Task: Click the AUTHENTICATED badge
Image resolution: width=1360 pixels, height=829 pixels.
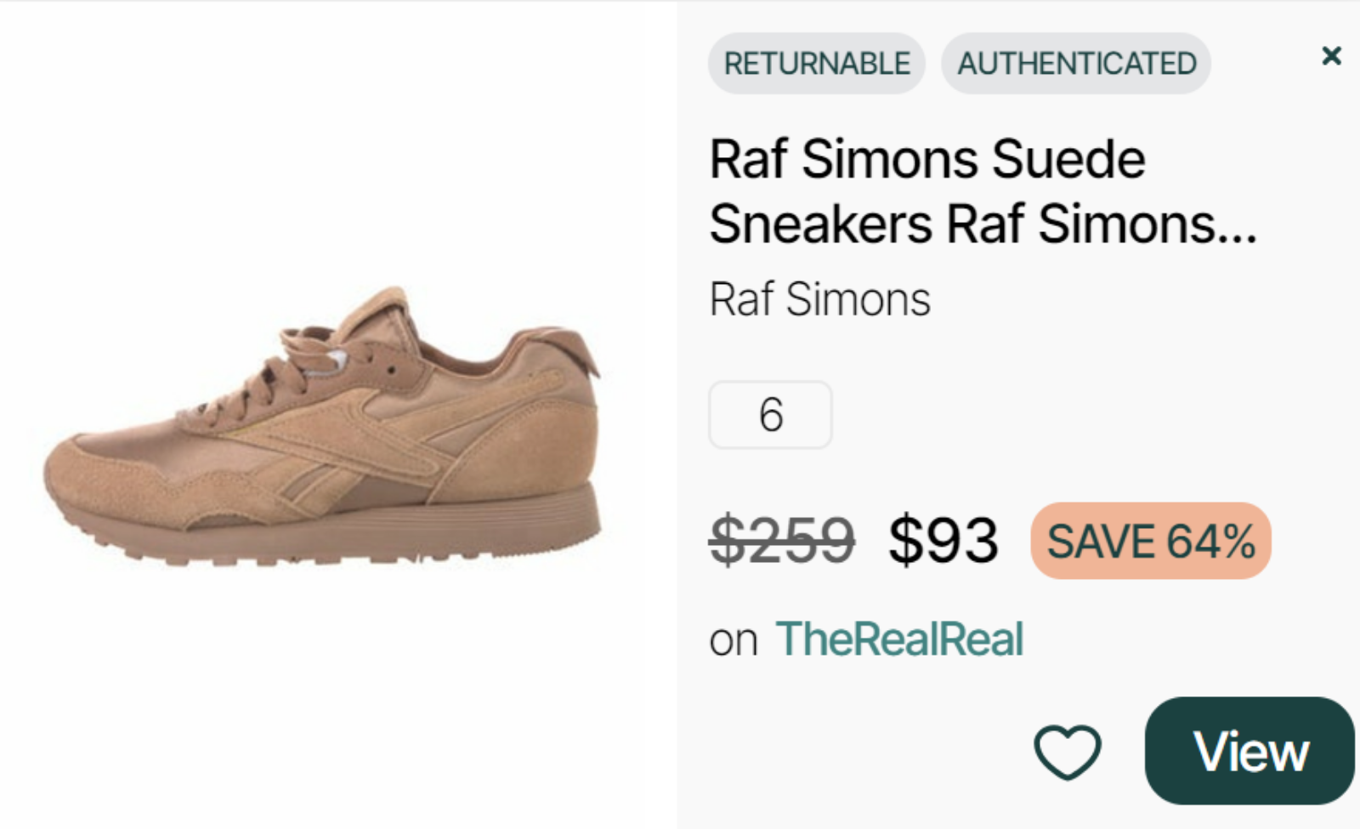Action: pos(1076,64)
